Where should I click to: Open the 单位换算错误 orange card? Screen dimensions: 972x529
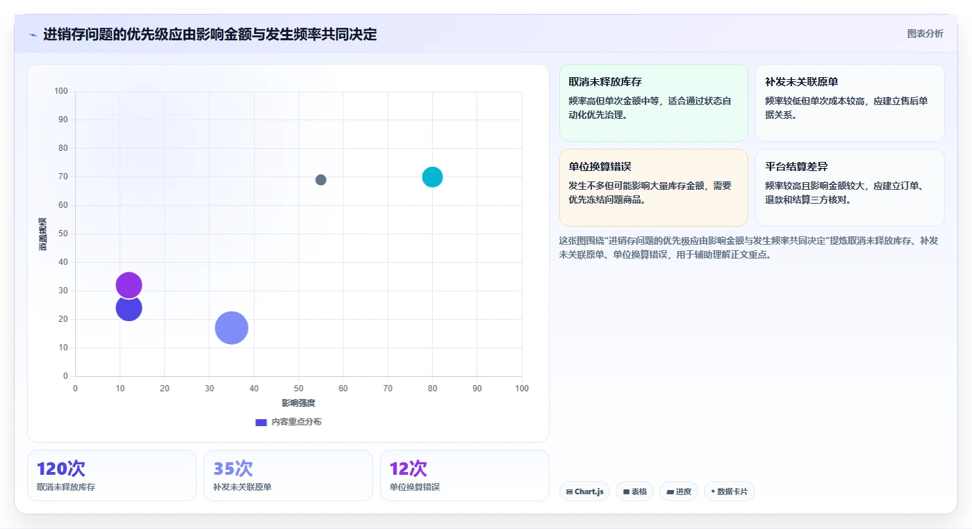tap(653, 188)
